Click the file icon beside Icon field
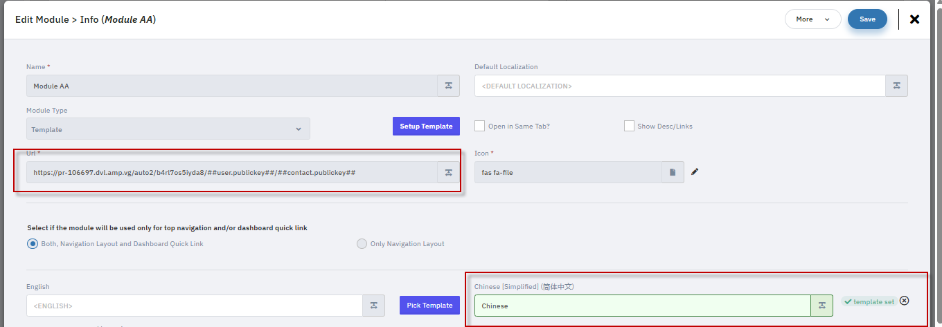Screen dimensions: 942x327 click(673, 172)
